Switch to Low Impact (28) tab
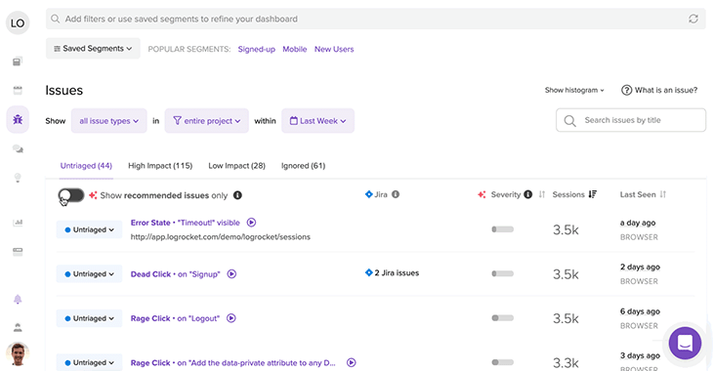 click(237, 166)
